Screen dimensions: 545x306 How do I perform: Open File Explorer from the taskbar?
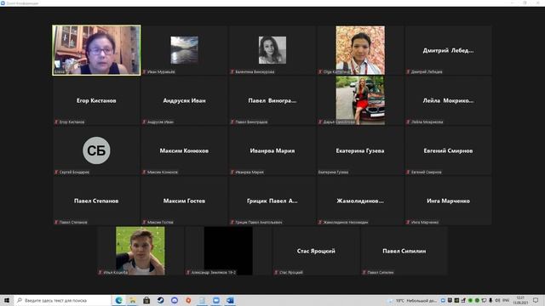[x=133, y=300]
